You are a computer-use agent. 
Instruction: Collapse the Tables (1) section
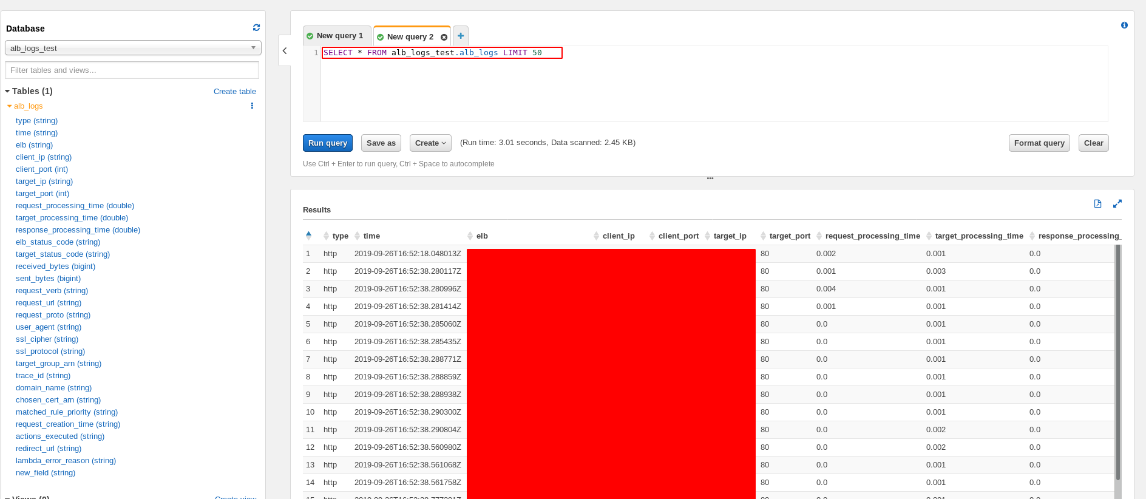click(8, 91)
